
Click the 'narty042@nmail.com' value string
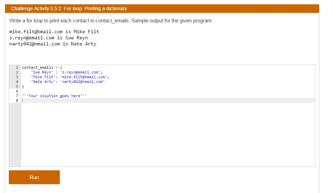(x=82, y=82)
